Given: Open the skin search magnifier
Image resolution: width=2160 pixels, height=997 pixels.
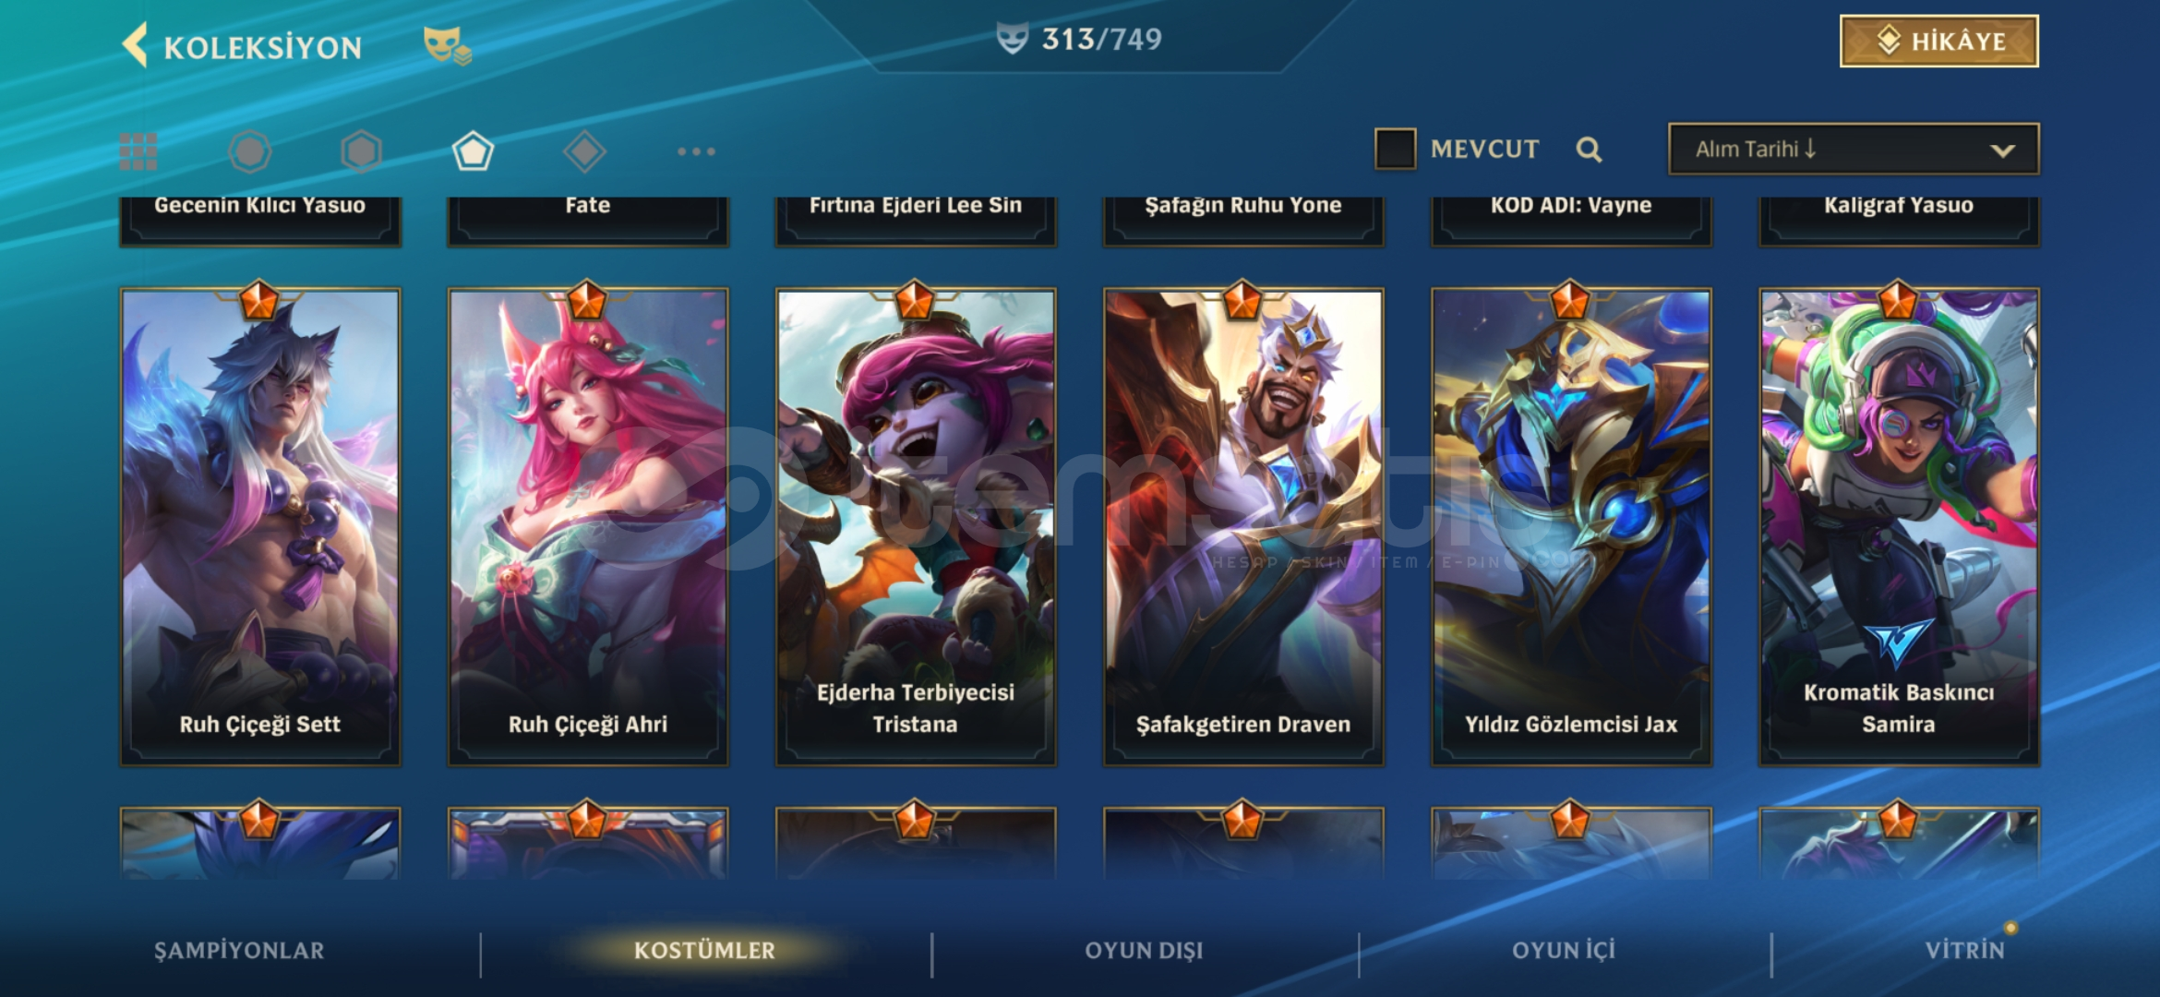Looking at the screenshot, I should pos(1589,150).
